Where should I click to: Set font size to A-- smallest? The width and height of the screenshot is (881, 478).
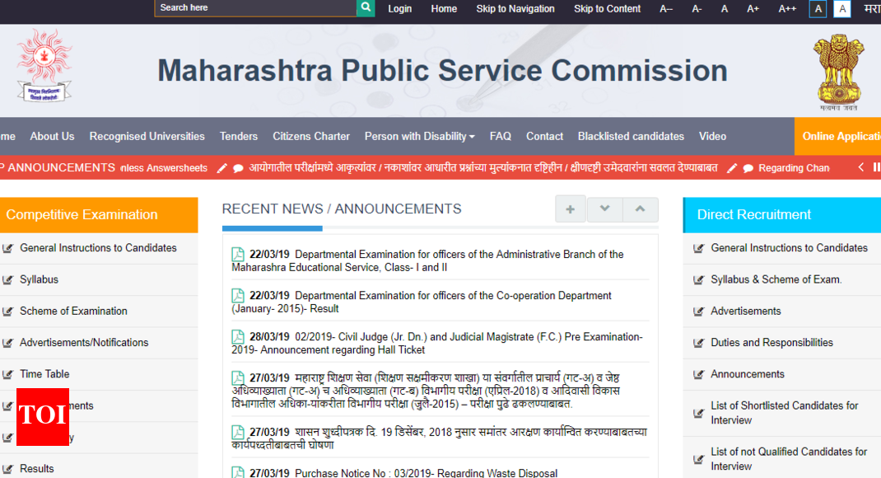pos(666,9)
